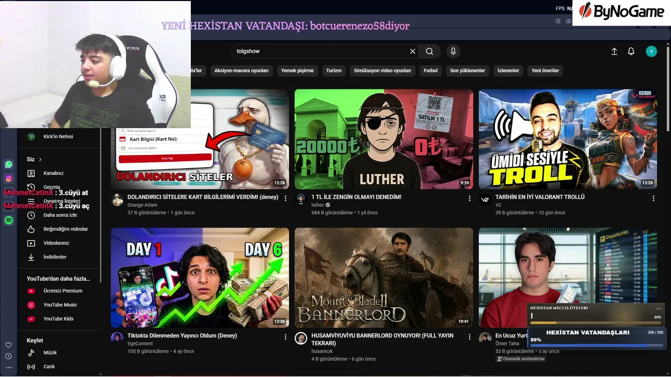
Task: Select the Futbol filter chip
Action: tap(430, 71)
